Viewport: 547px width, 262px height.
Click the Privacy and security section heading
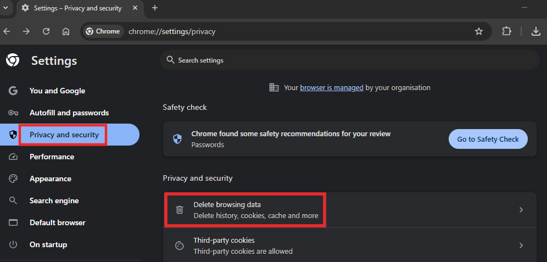point(198,179)
